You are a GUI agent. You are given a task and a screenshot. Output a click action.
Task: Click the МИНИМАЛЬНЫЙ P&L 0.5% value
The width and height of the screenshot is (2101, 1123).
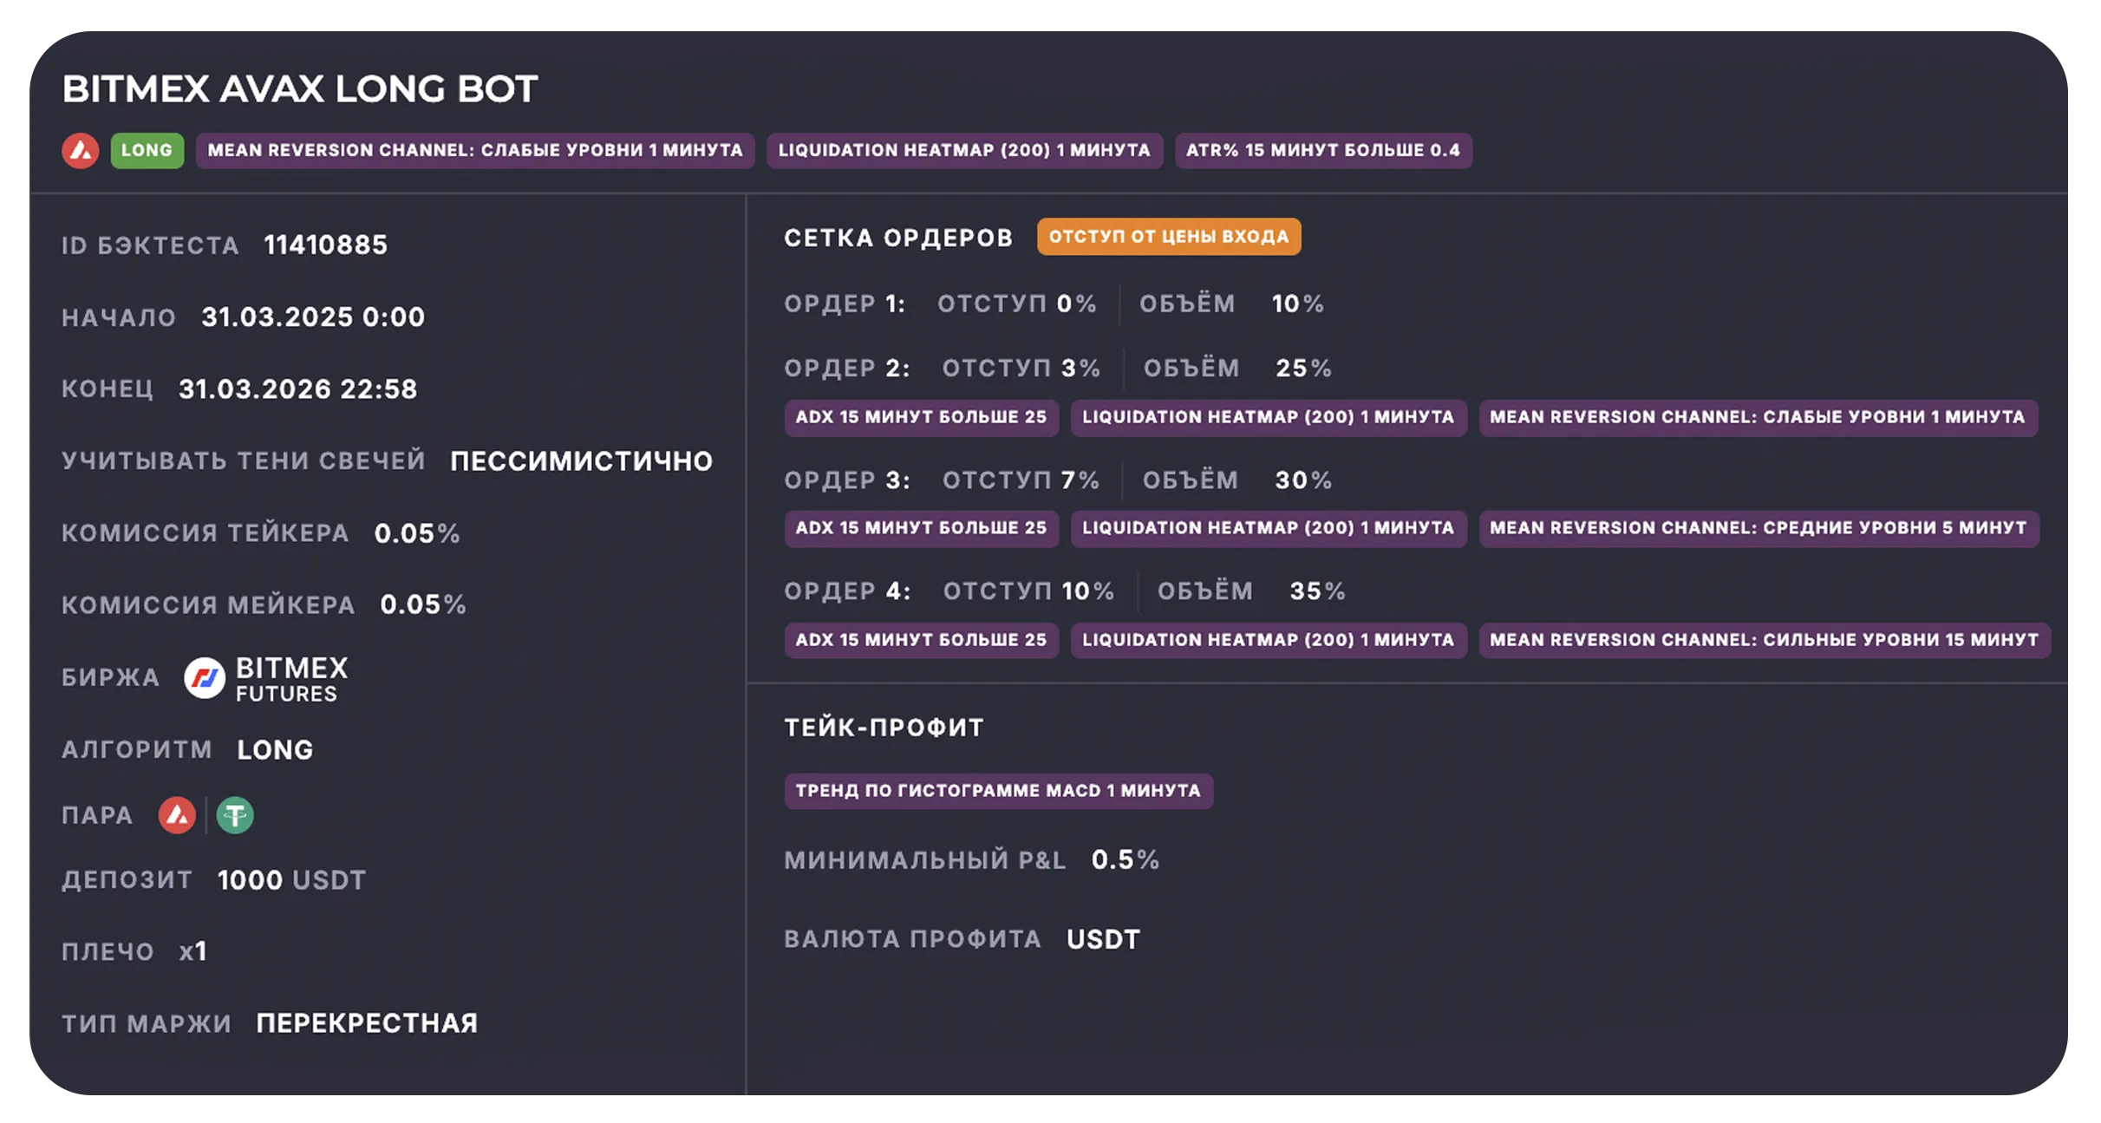coord(1126,860)
